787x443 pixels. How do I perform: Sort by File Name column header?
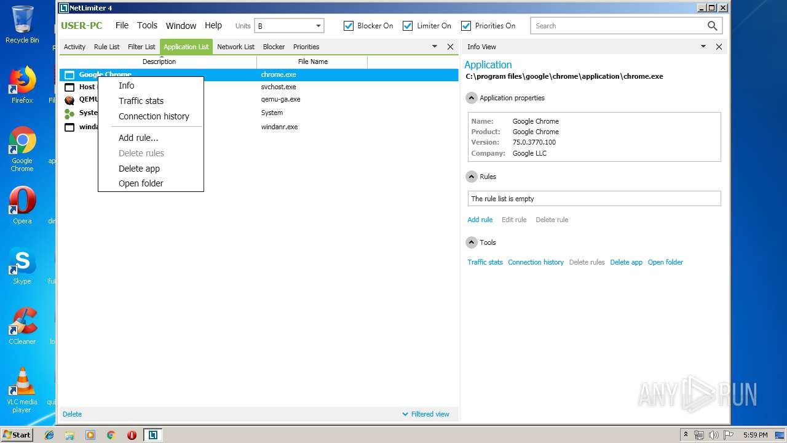point(312,62)
